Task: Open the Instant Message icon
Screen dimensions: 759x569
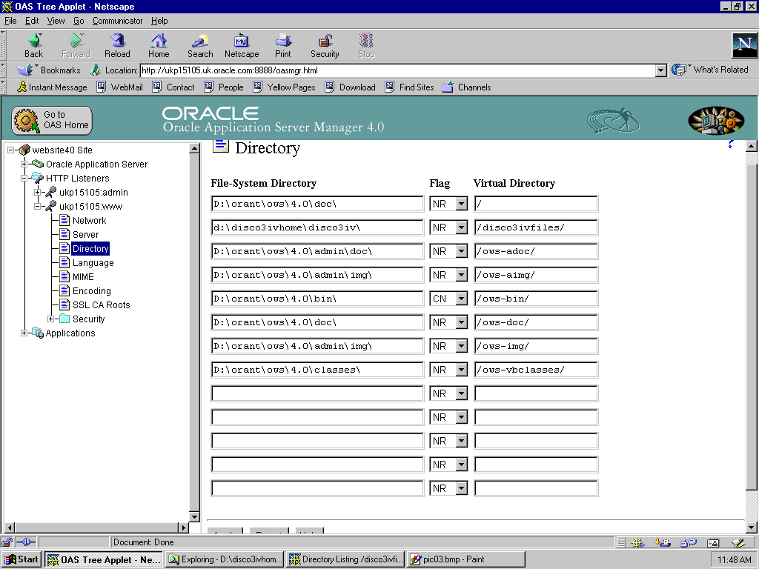Action: point(21,87)
